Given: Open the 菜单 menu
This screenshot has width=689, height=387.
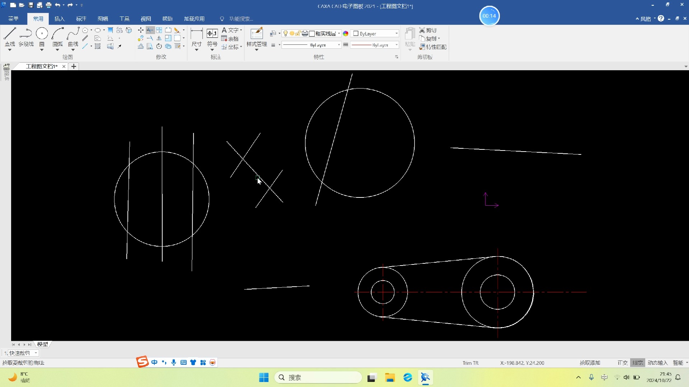Looking at the screenshot, I should click(13, 19).
